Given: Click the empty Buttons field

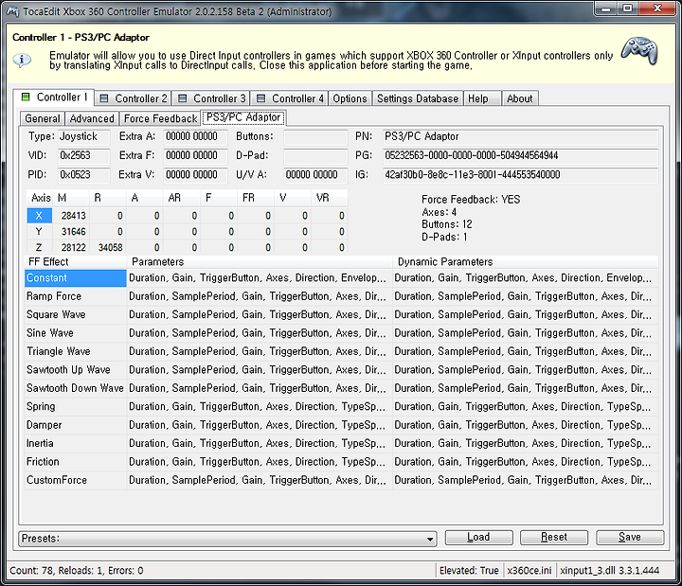Looking at the screenshot, I should 315,136.
